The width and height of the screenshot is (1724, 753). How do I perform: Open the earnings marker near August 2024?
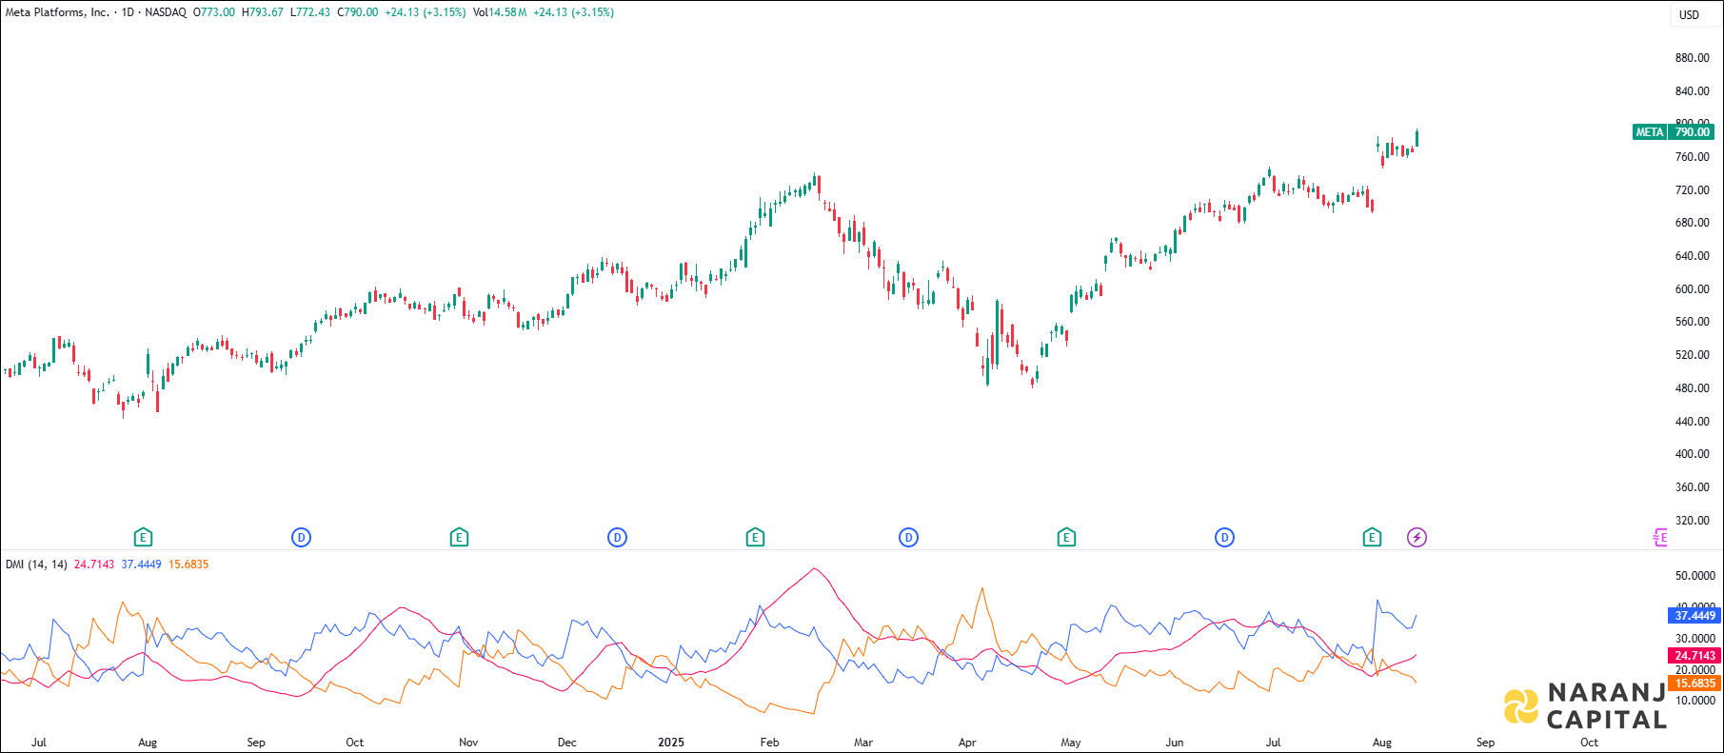(143, 538)
